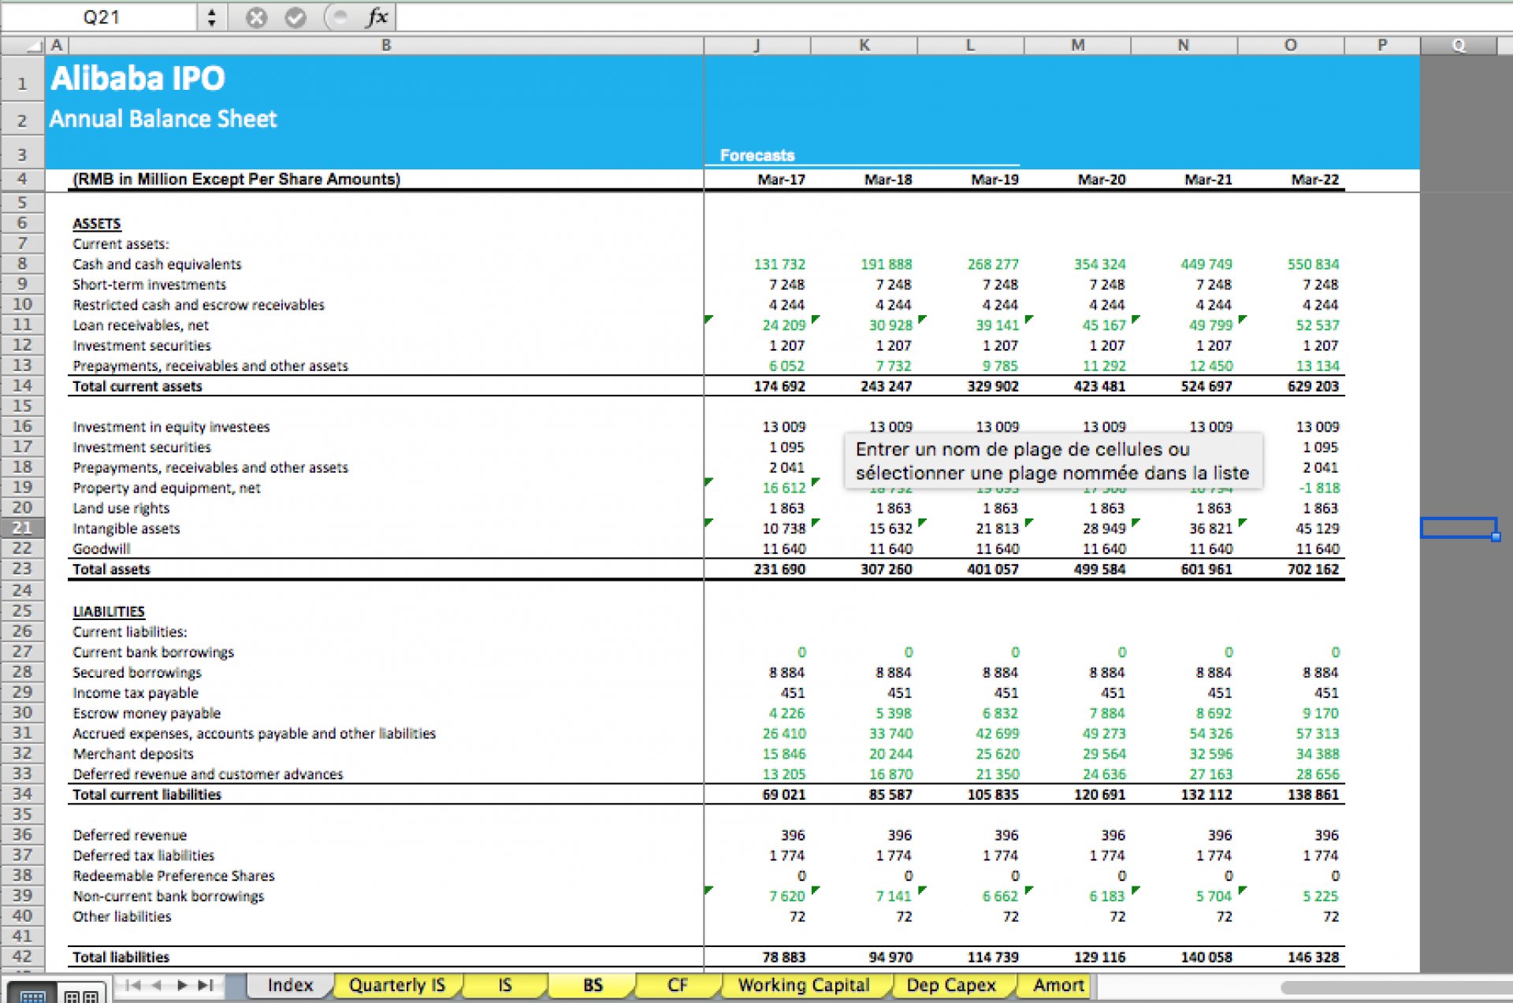Viewport: 1513px width, 1003px height.
Task: Go to next sheet tab arrow
Action: [x=182, y=985]
